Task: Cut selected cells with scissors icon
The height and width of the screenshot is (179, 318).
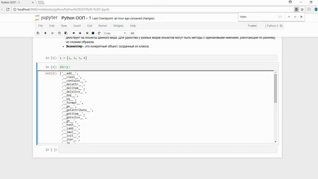Action: [53, 33]
